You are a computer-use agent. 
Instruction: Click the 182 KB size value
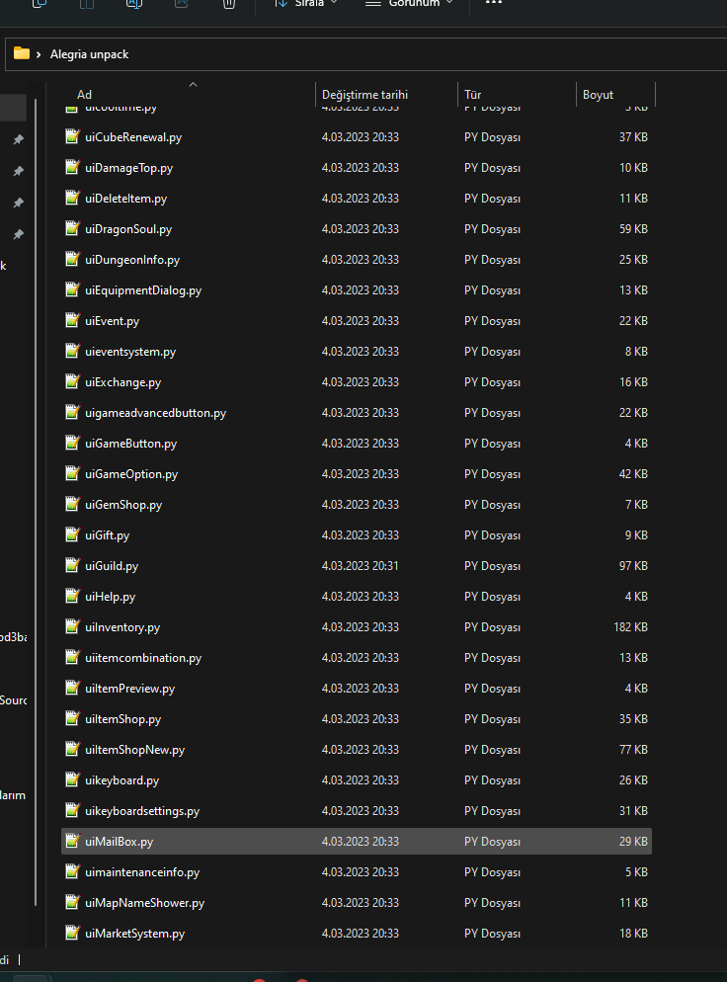tap(630, 627)
